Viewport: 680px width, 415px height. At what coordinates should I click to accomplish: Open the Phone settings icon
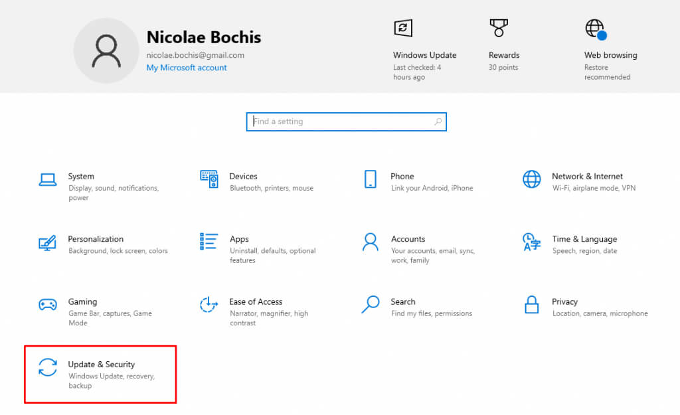coord(371,179)
